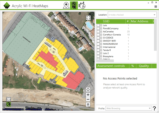Screen dimensions: 159x113
Task: Select the IMAGINARIUM network name
Action: coord(110,44)
